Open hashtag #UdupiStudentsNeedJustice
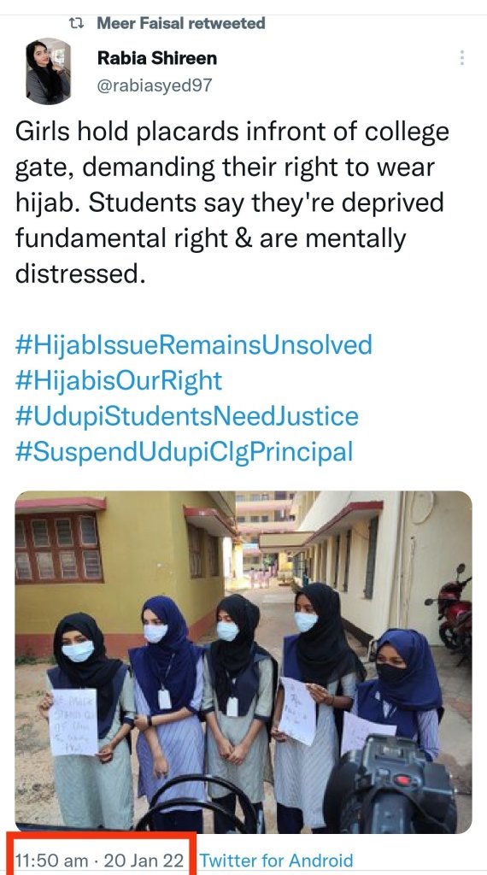The width and height of the screenshot is (487, 875). tap(187, 416)
